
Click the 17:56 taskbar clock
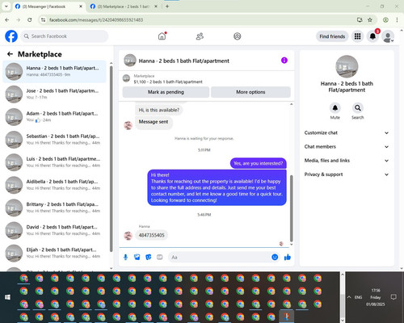pos(376,291)
